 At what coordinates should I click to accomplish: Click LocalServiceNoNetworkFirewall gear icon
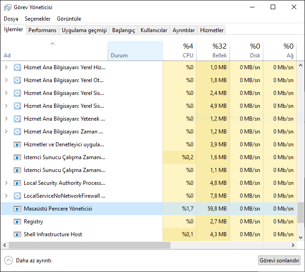tap(17, 196)
